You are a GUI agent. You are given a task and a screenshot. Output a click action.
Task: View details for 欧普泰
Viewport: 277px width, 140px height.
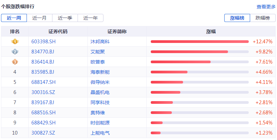pyautogui.click(x=98, y=62)
